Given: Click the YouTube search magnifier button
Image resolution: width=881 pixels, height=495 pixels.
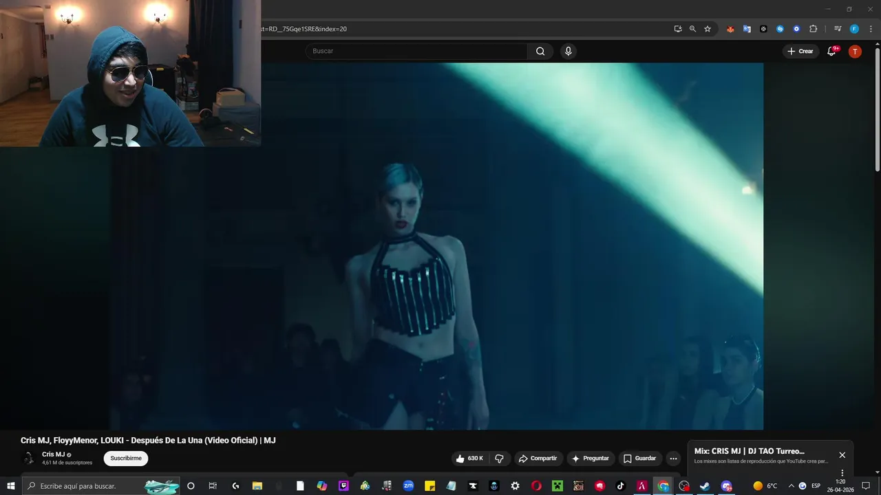Looking at the screenshot, I should 540,51.
